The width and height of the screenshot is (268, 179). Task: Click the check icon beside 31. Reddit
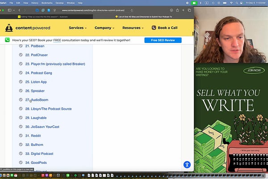(21, 136)
